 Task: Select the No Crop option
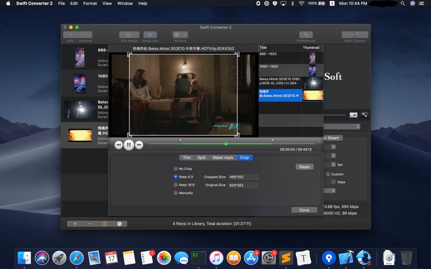[x=176, y=168]
